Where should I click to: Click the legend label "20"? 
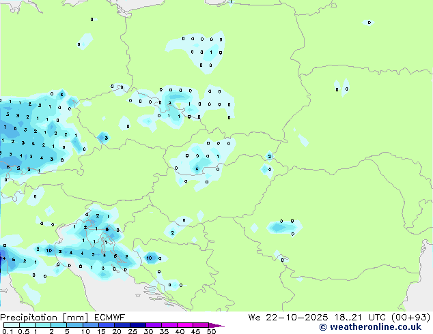coord(117,331)
